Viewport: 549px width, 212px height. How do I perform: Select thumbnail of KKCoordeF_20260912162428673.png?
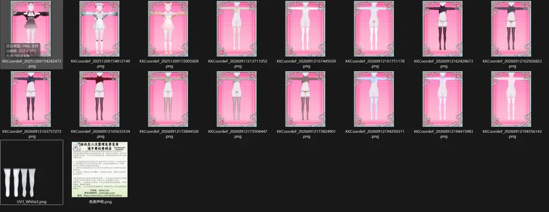[442, 29]
